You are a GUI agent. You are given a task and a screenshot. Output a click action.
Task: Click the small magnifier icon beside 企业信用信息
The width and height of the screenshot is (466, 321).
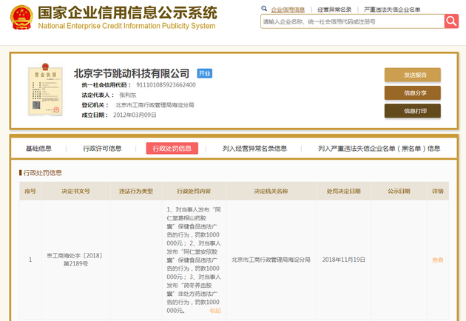(x=264, y=9)
